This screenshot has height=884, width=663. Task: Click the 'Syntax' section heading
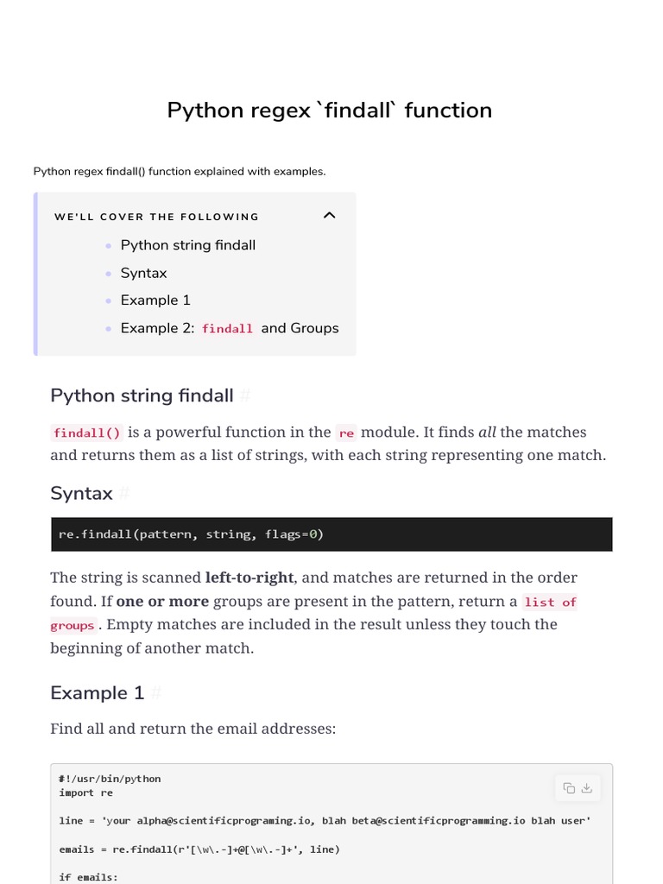81,494
